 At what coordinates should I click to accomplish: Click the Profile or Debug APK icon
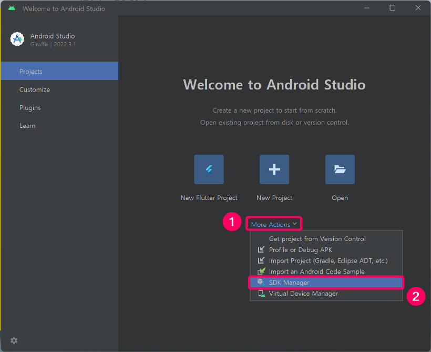pos(261,249)
